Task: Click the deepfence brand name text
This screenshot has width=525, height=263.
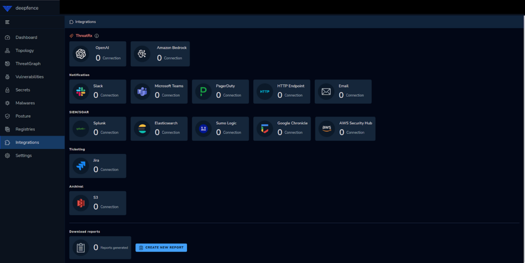Action: [x=27, y=8]
